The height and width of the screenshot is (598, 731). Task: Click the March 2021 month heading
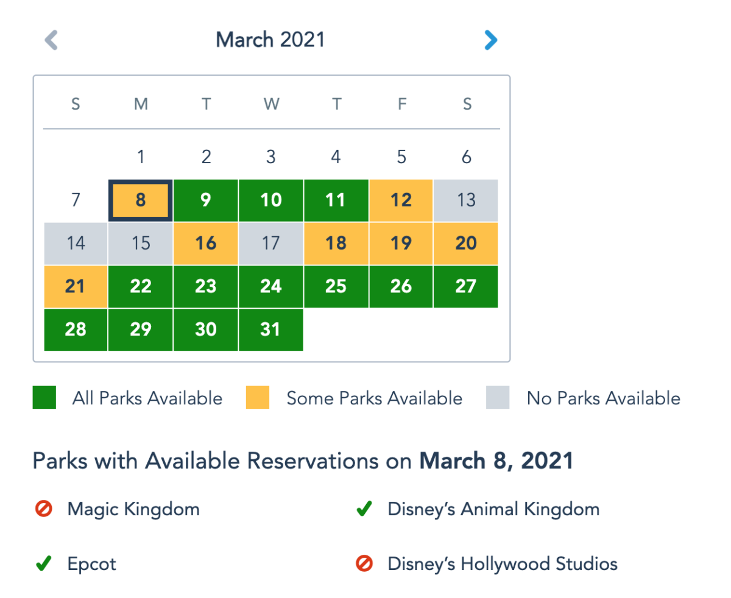click(270, 40)
